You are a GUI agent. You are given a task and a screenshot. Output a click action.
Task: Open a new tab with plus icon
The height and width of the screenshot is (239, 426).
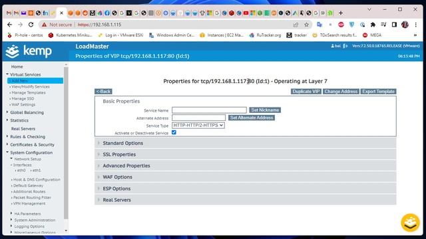[340, 13]
